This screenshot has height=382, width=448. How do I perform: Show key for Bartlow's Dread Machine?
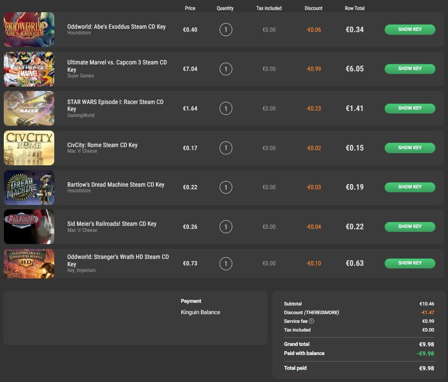click(x=410, y=187)
